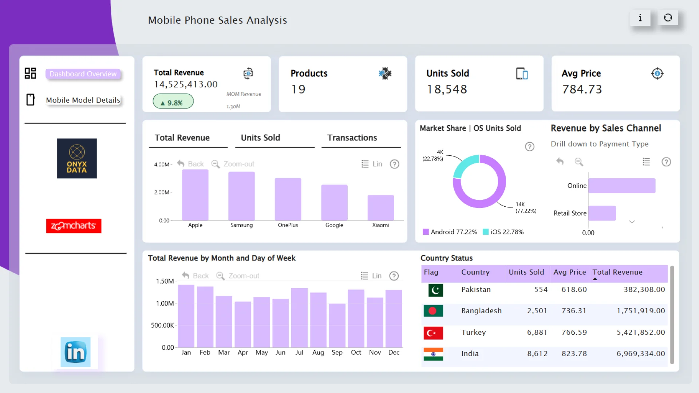Open Mobile Model Details page
Image resolution: width=699 pixels, height=393 pixels.
click(83, 100)
